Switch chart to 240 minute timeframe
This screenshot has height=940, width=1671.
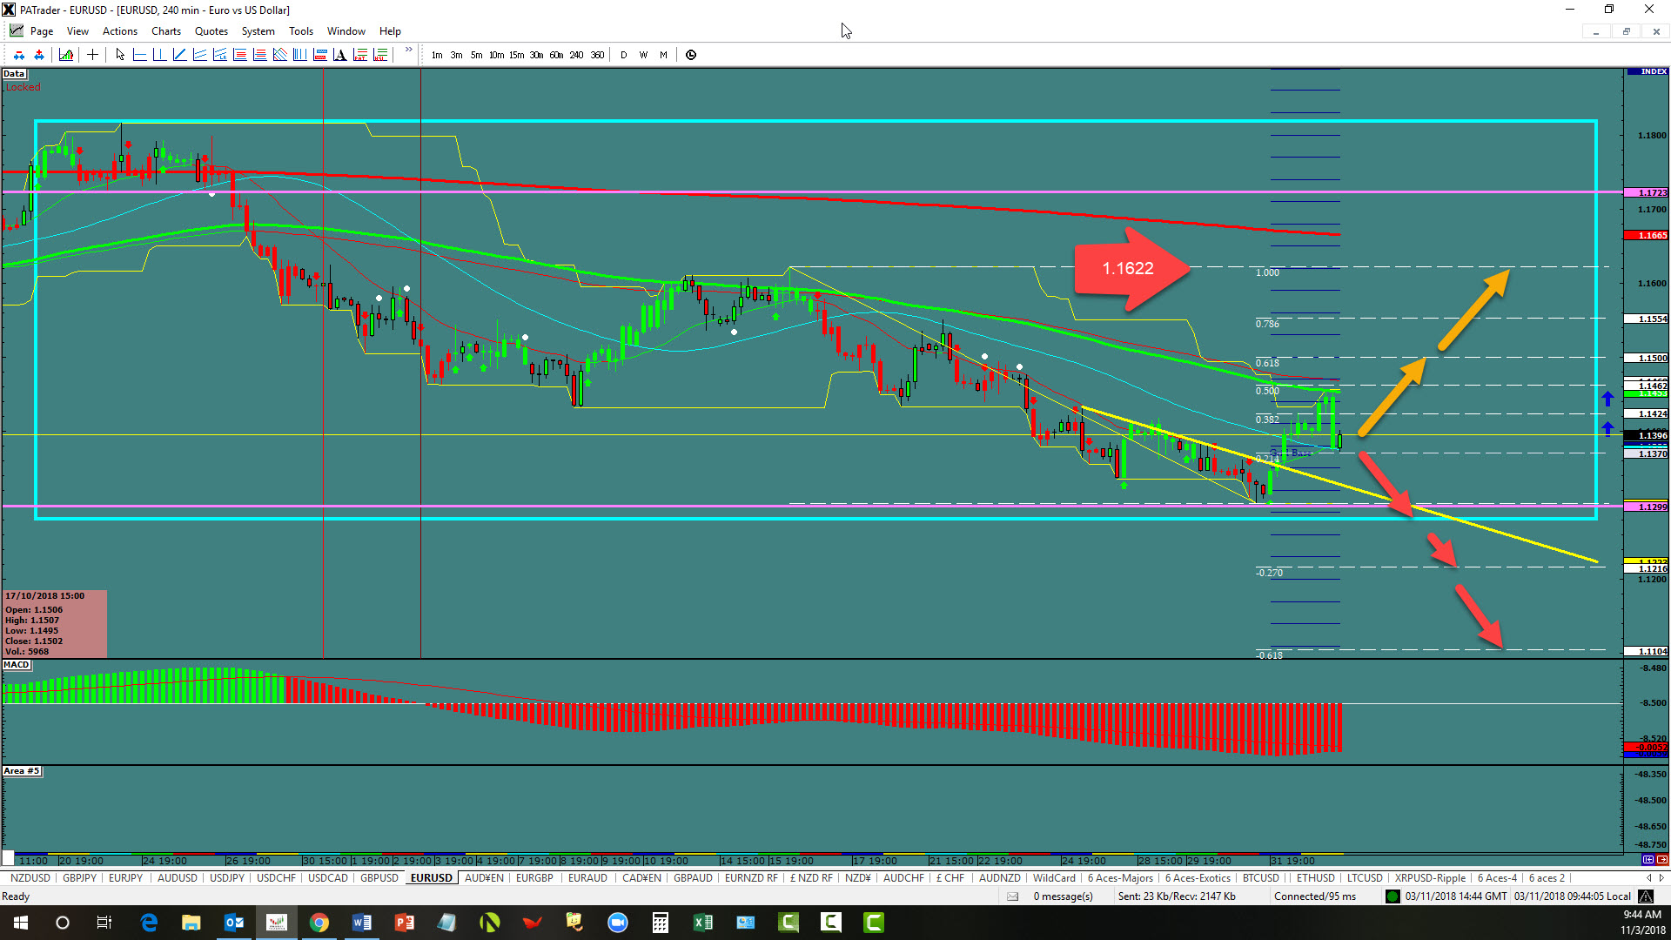(x=576, y=55)
